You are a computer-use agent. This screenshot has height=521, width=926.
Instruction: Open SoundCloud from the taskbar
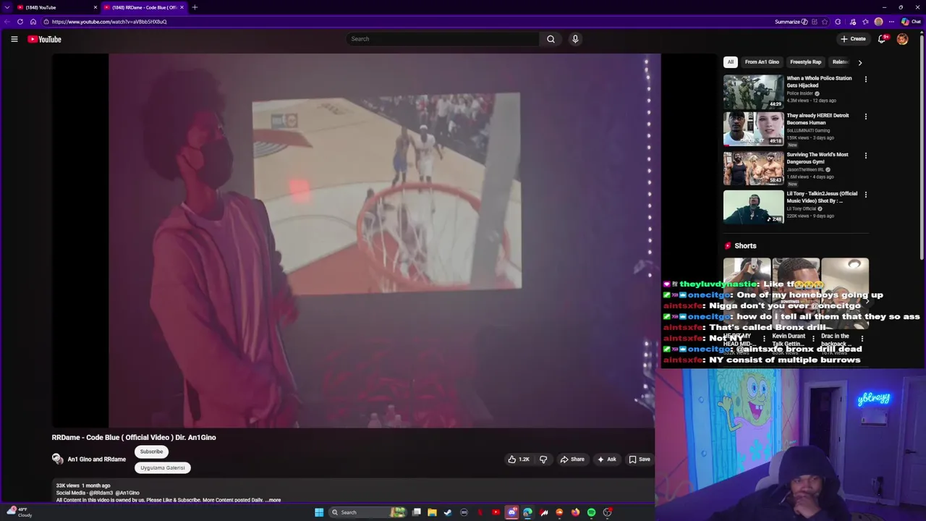(x=559, y=512)
